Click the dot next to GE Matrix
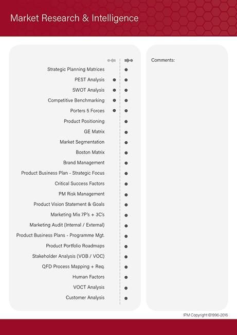This screenshot has height=335, width=237. [126, 132]
